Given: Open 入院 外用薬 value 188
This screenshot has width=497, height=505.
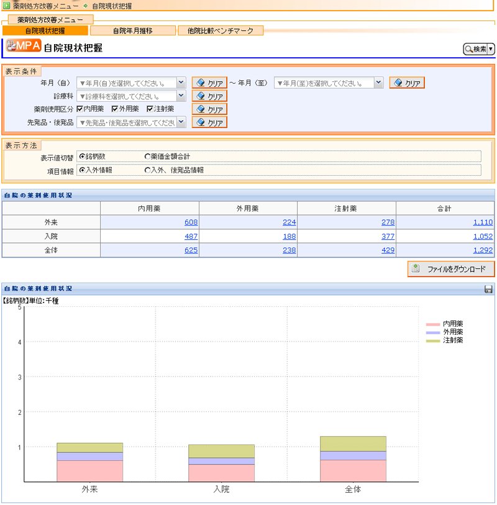Looking at the screenshot, I should coord(290,236).
